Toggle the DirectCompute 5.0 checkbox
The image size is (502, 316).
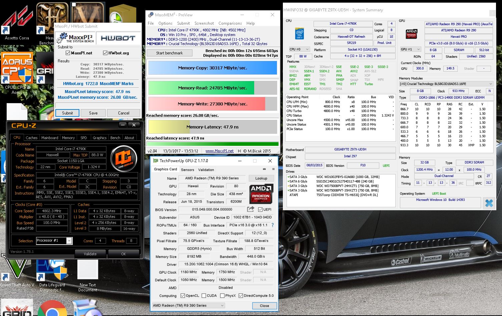(x=240, y=296)
